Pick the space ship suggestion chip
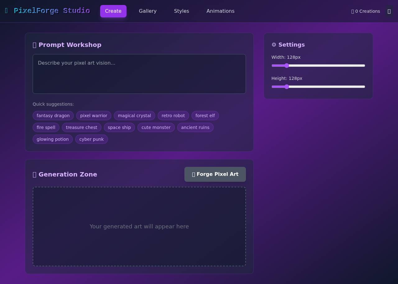Screen dimensions: 398x284 tap(119, 127)
